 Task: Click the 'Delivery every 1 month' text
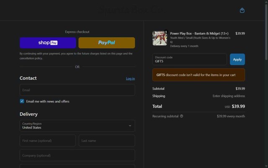[x=184, y=46]
